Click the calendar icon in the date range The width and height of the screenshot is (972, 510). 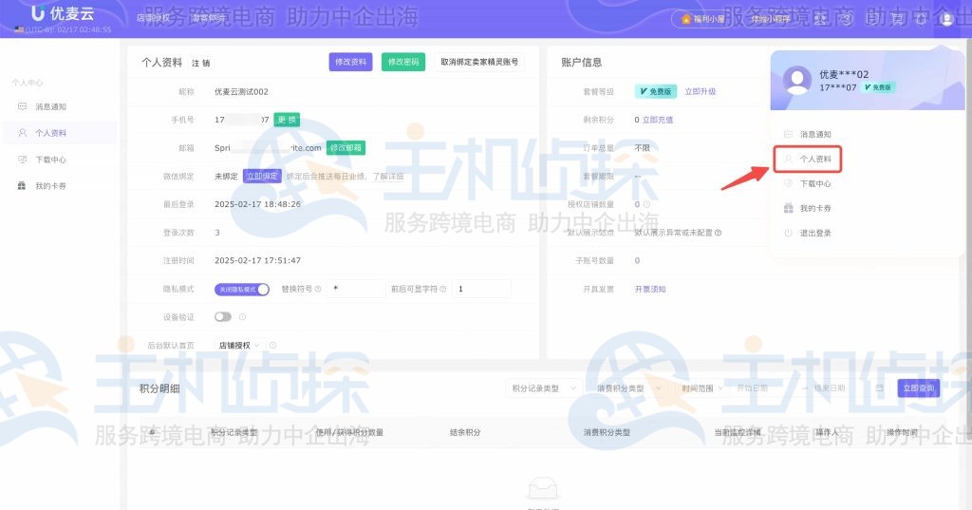(x=880, y=388)
